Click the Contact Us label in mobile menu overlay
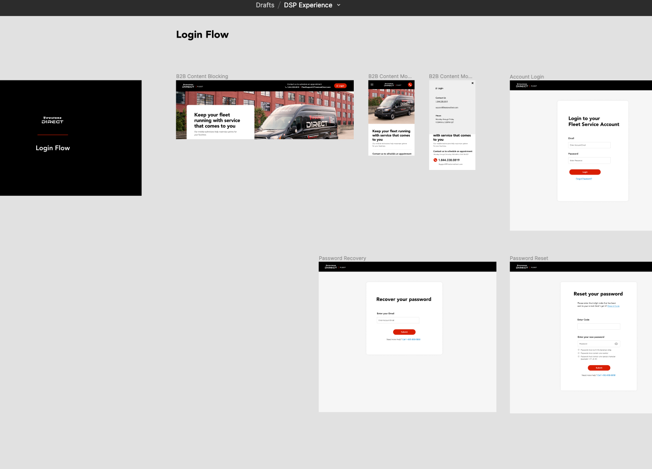This screenshot has width=652, height=469. [x=440, y=98]
